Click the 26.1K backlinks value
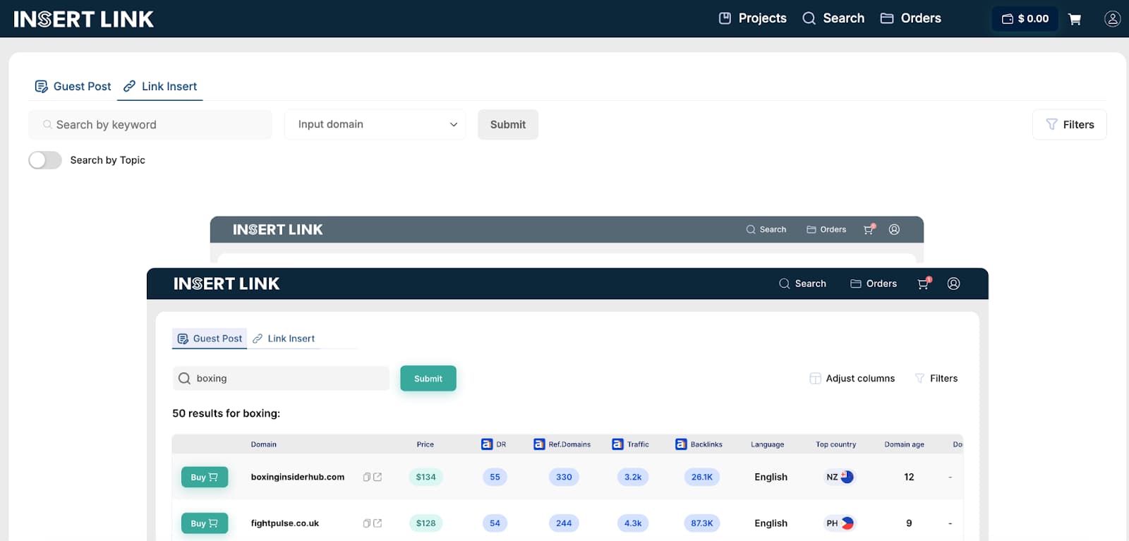The image size is (1129, 541). click(701, 478)
